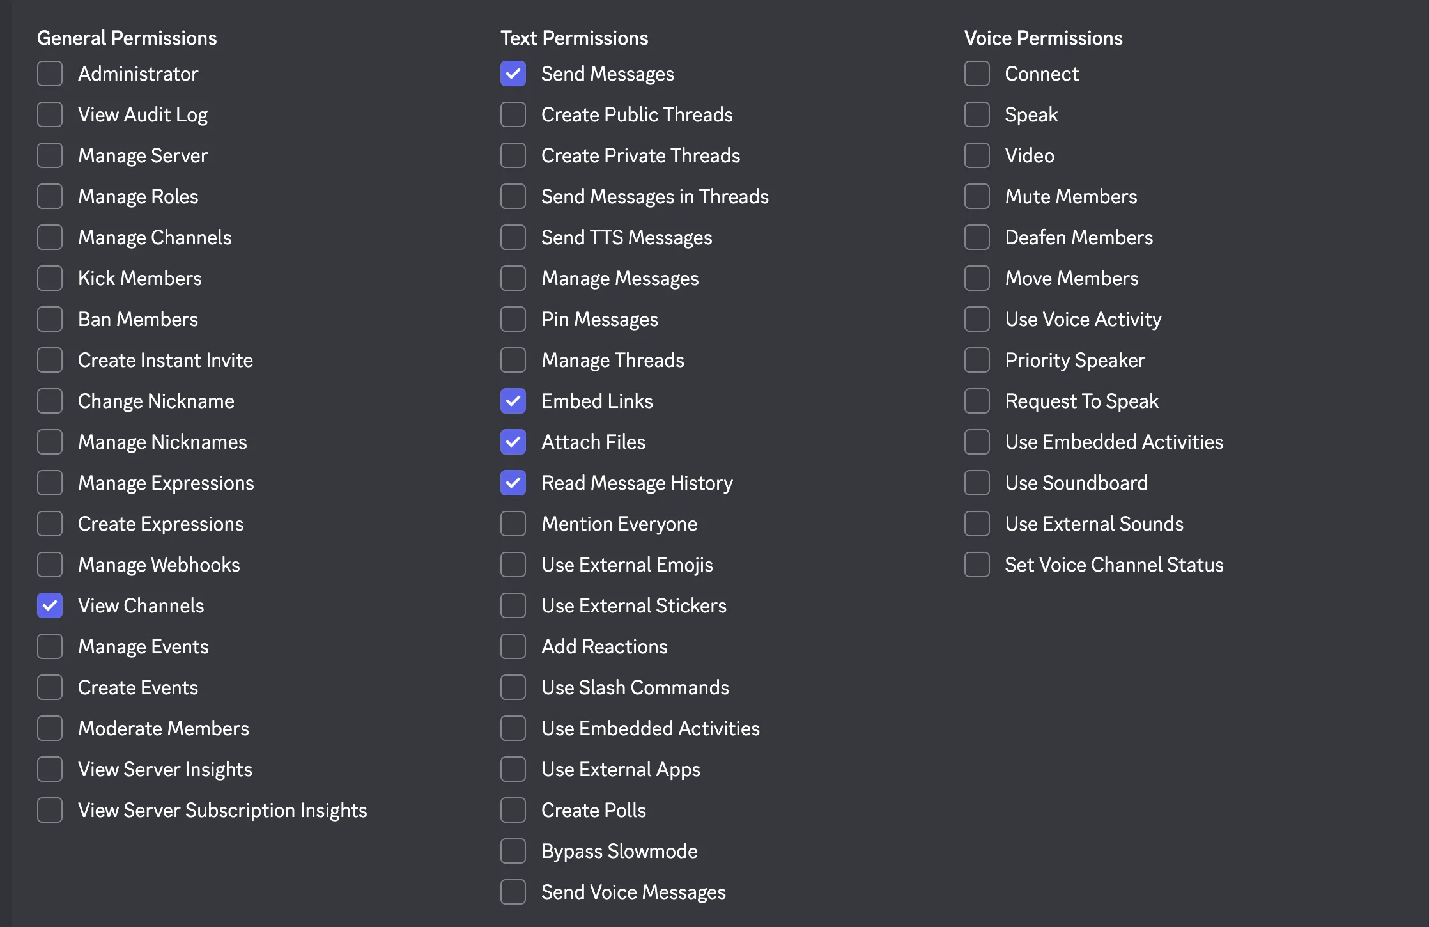Disable the Attach Files permission
Image resolution: width=1429 pixels, height=927 pixels.
(x=513, y=442)
